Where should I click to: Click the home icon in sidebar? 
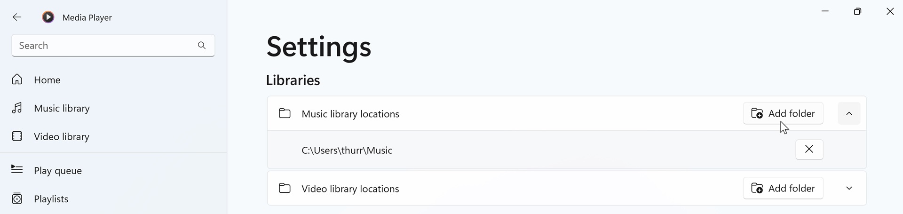tap(17, 79)
